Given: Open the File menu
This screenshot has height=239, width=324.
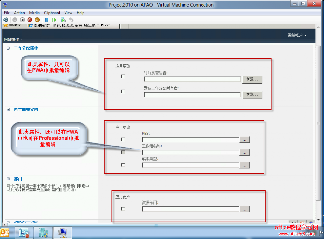Looking at the screenshot, I should 7,13.
